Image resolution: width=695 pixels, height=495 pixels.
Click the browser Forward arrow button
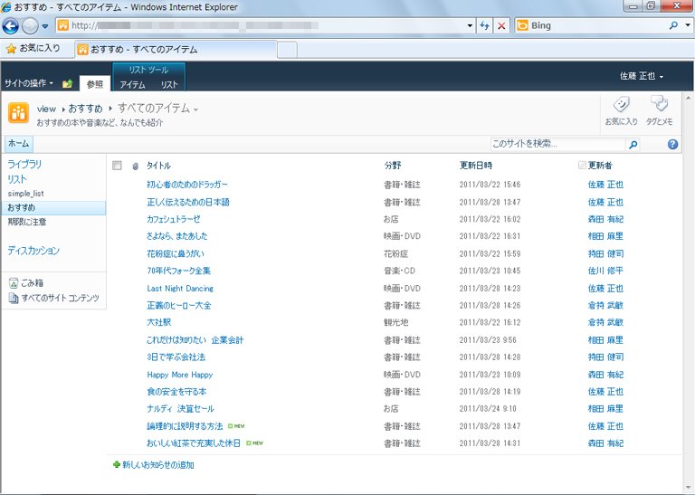30,26
